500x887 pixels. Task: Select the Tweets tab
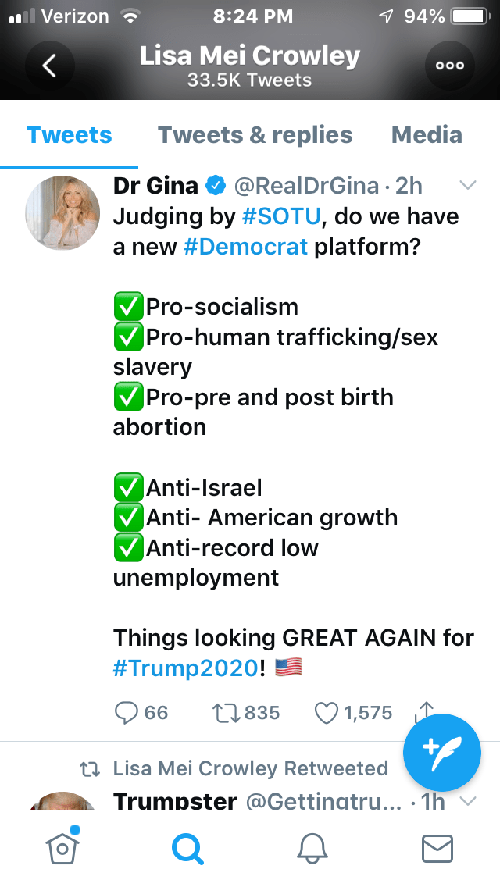tap(70, 135)
